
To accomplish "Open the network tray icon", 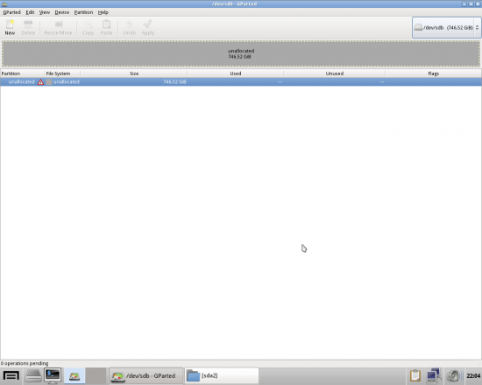I will 434,375.
